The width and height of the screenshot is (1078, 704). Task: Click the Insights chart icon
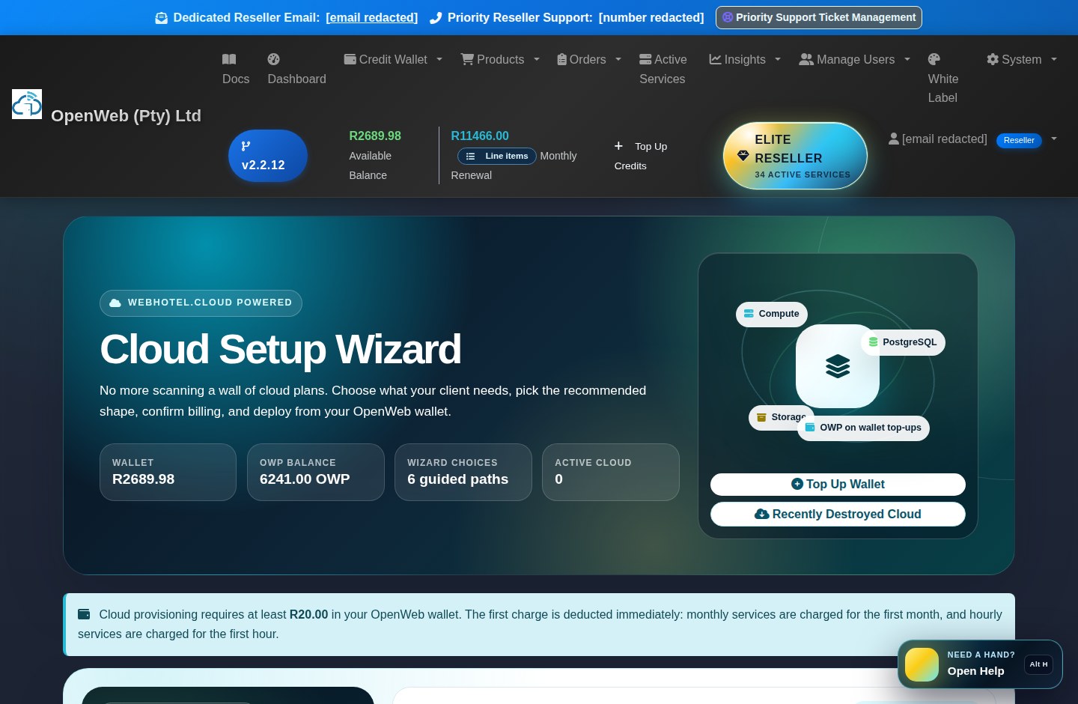coord(716,59)
